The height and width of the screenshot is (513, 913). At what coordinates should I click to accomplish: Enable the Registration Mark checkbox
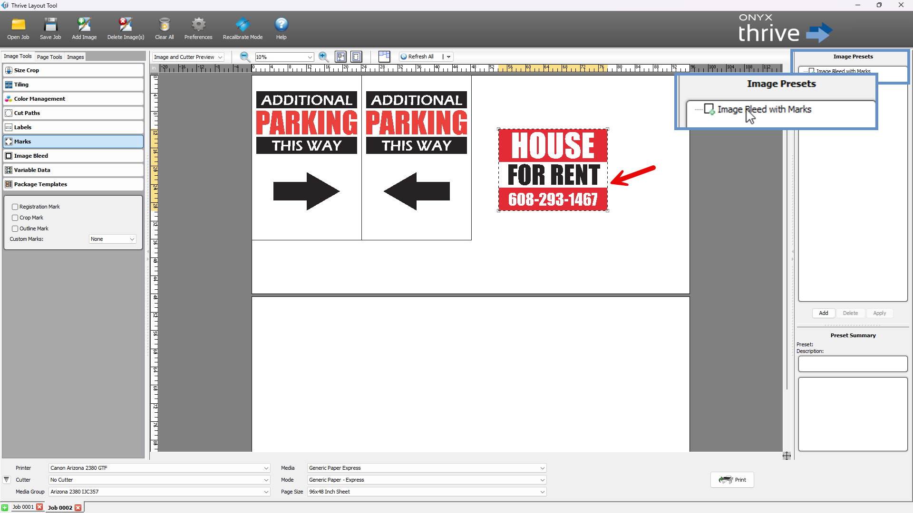tap(15, 207)
